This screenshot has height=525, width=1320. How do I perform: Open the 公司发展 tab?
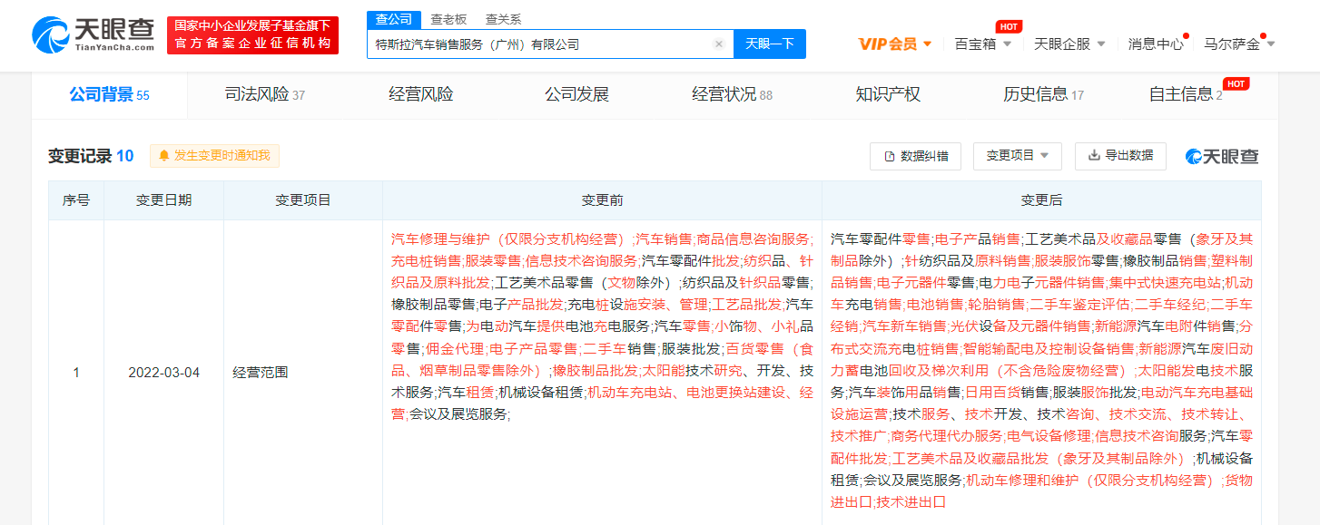[x=576, y=94]
